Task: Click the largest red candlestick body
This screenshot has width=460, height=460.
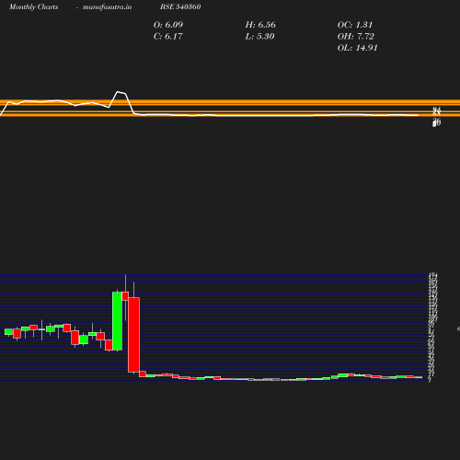Action: pos(133,335)
